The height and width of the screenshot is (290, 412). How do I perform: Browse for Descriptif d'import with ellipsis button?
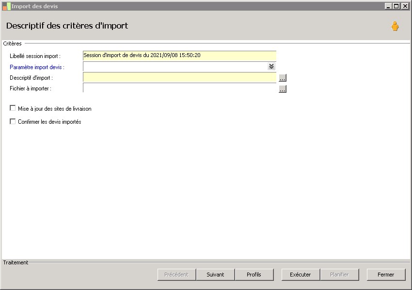coord(283,78)
